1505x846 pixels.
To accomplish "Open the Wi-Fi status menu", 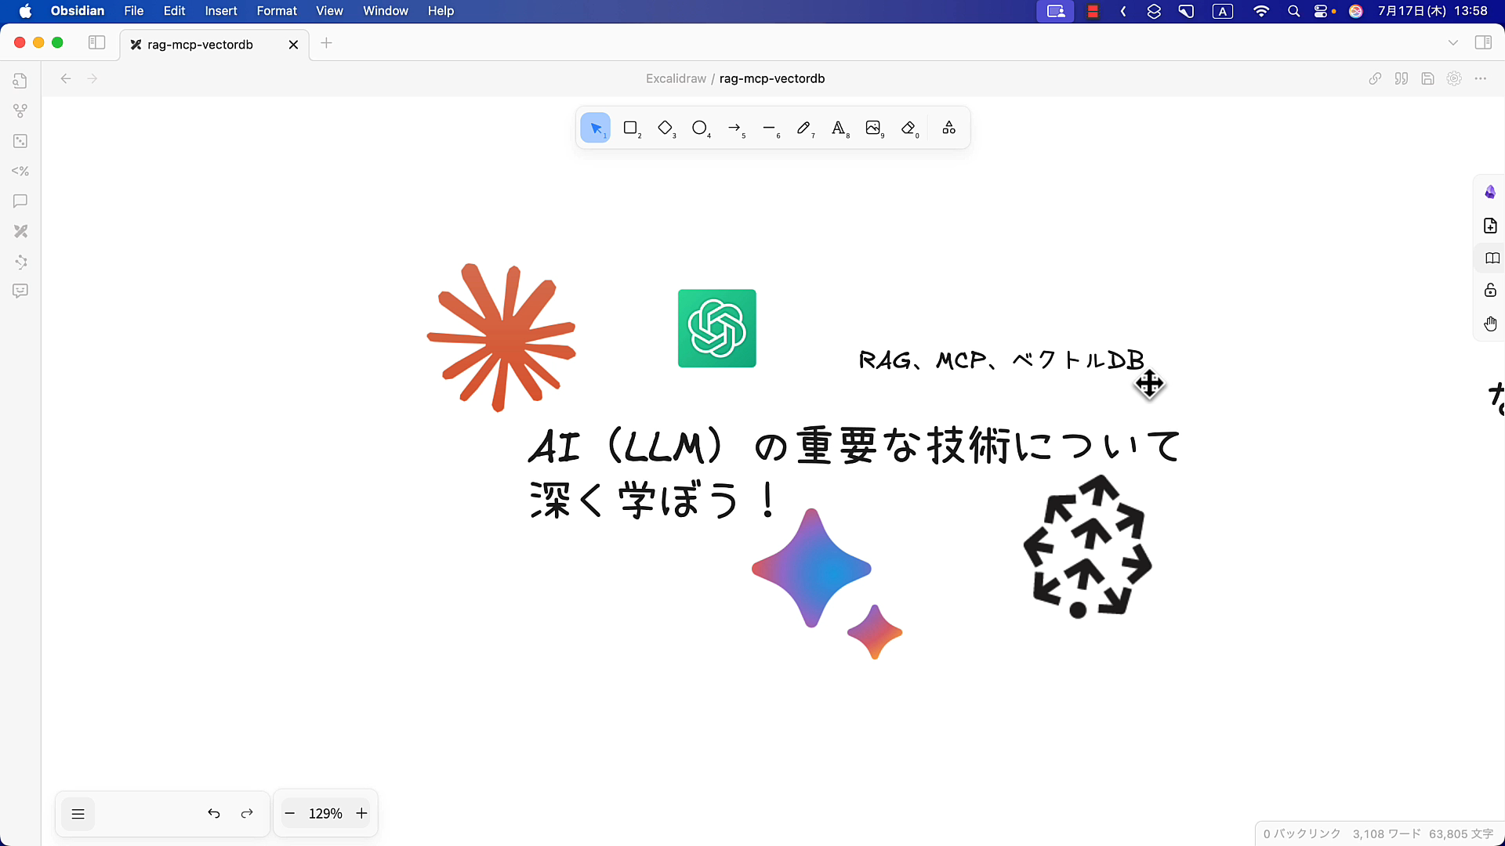I will 1261,11.
